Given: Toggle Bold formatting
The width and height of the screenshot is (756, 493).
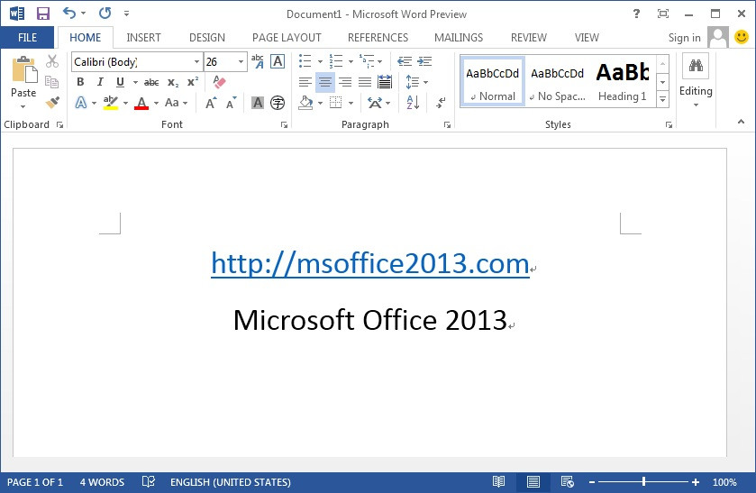Looking at the screenshot, I should point(80,82).
